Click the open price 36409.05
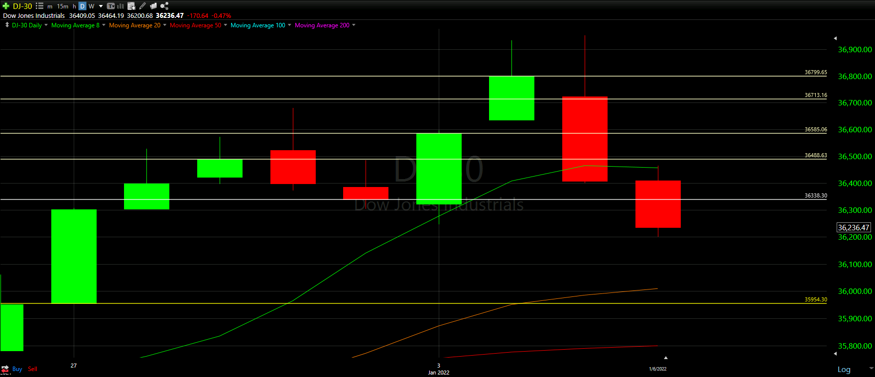Screen dimensions: 875x377 (x=82, y=16)
